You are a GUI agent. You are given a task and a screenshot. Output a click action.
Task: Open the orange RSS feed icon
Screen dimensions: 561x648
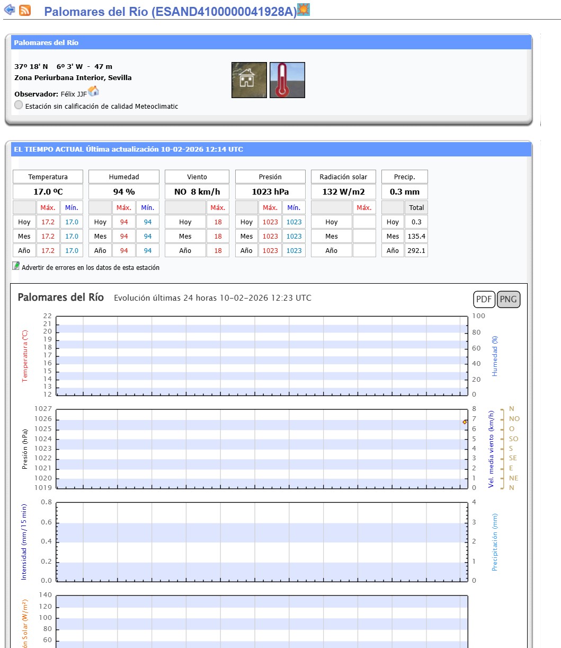coord(25,11)
